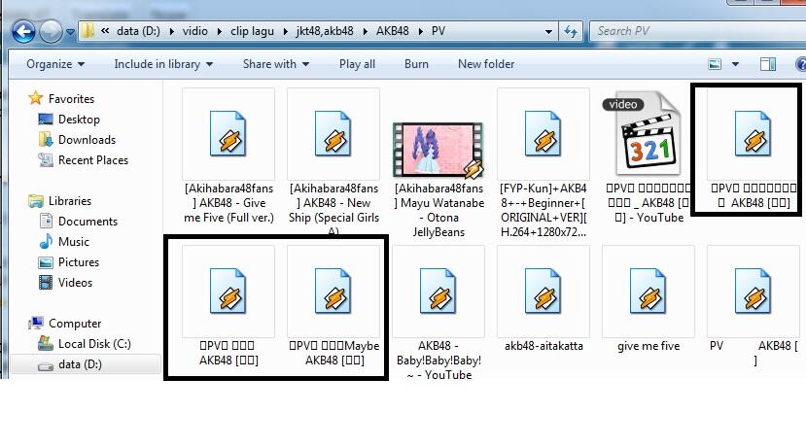Select Libraries in the navigation pane
This screenshot has width=806, height=447.
point(70,201)
